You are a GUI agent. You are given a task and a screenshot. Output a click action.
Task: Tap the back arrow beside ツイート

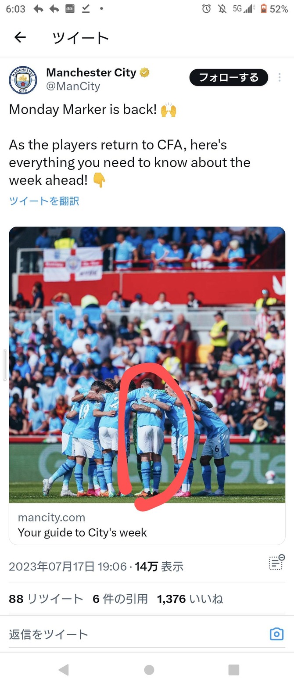pyautogui.click(x=20, y=38)
